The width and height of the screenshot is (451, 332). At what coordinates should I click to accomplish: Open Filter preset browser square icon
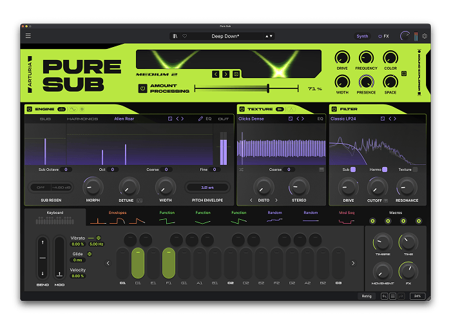[x=383, y=119]
